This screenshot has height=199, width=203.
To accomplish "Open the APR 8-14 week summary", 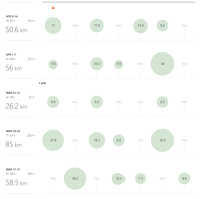I will [12, 16].
